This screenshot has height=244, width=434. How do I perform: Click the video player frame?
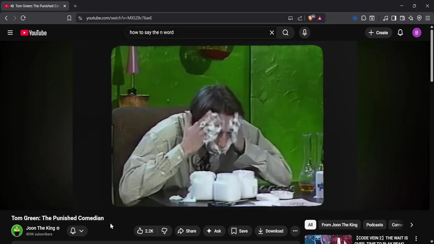coord(217,125)
